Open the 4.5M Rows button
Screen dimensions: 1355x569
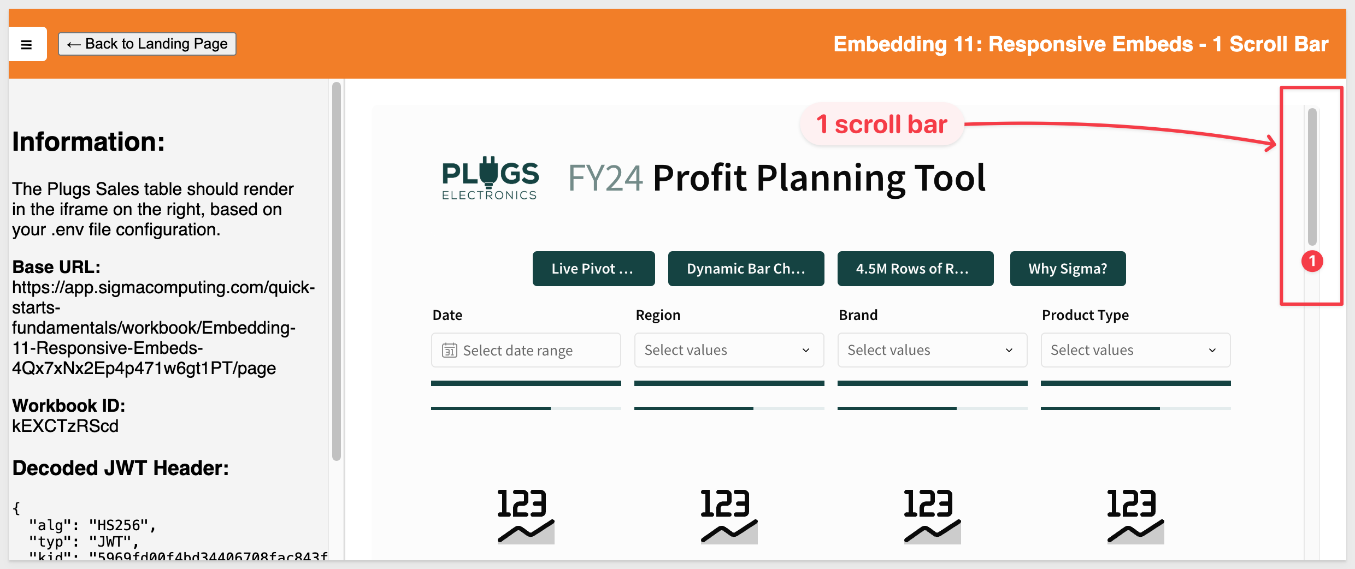click(x=915, y=269)
